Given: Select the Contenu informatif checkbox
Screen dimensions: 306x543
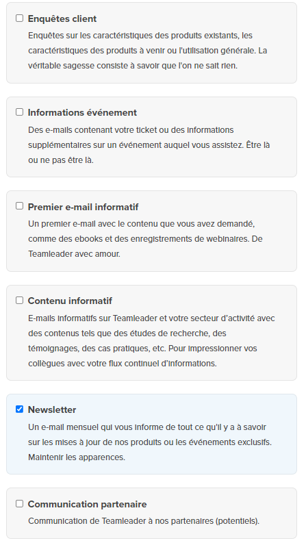Looking at the screenshot, I should coord(19,300).
